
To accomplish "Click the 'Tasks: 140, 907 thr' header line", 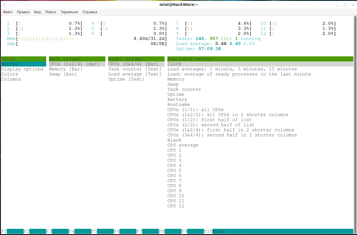I will tap(218, 39).
